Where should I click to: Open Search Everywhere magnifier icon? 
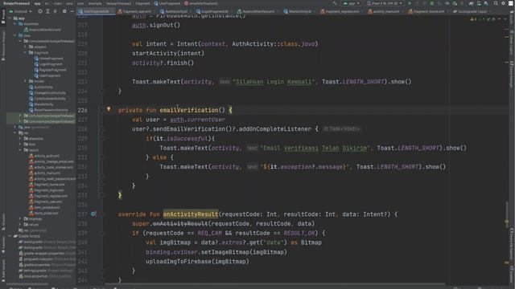496,3
